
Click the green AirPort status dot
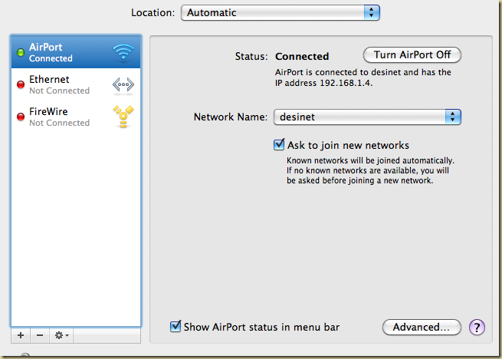(x=21, y=52)
